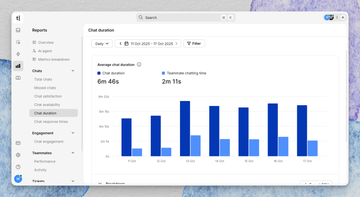Click the 14 Oct axis label
Image resolution: width=360 pixels, height=197 pixels.
(219, 161)
